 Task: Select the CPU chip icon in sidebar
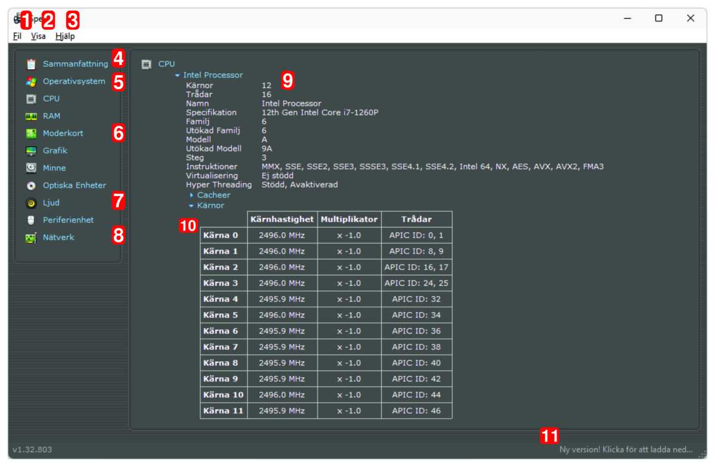[x=31, y=99]
